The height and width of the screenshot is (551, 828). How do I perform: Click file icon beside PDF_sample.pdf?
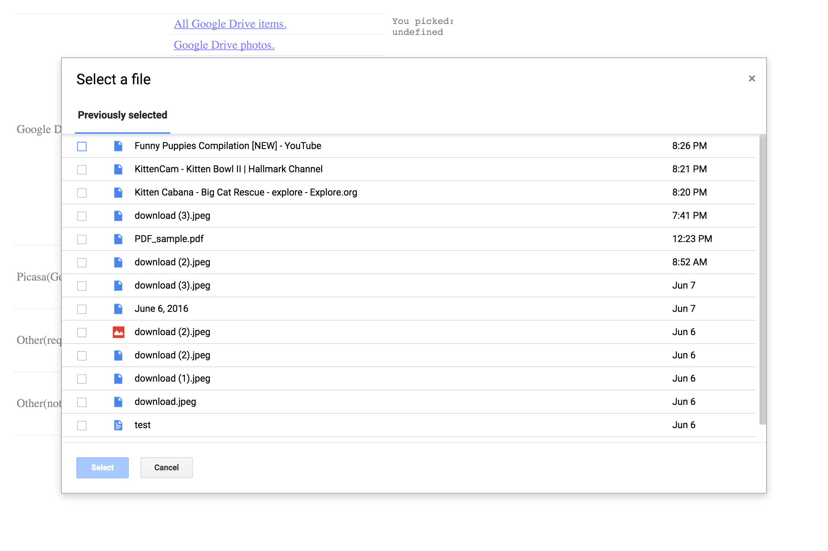pyautogui.click(x=118, y=239)
